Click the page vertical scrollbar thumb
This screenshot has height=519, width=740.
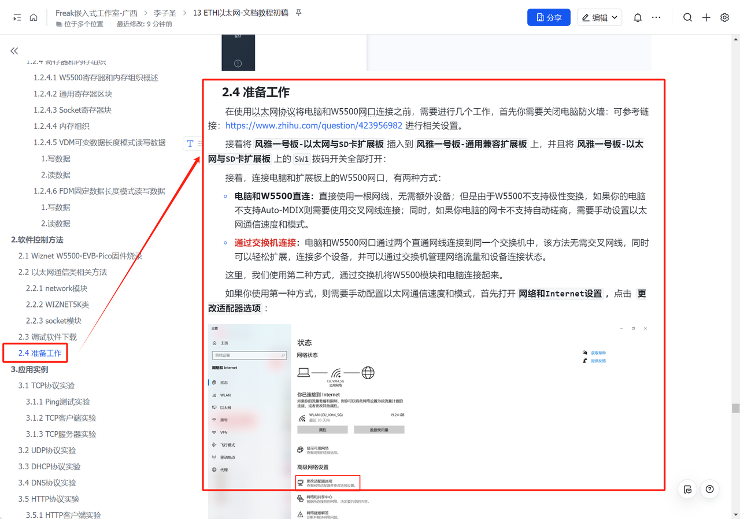coord(735,408)
